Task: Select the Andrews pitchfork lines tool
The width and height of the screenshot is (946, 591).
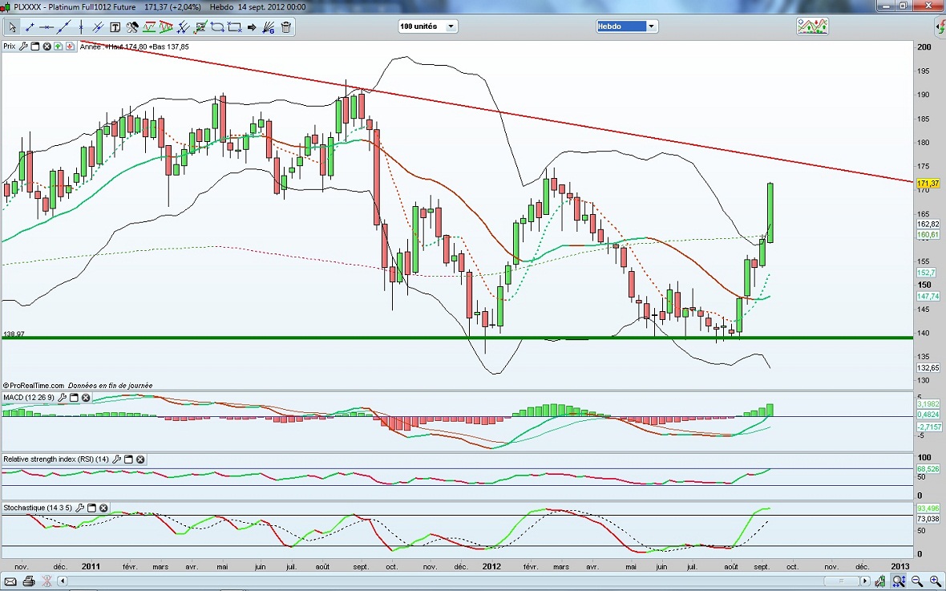Action: click(x=184, y=27)
